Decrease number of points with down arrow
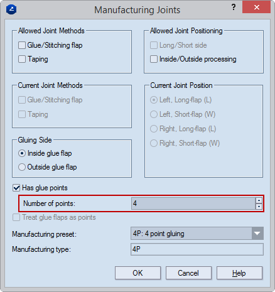This screenshot has height=292, width=275. pos(259,207)
